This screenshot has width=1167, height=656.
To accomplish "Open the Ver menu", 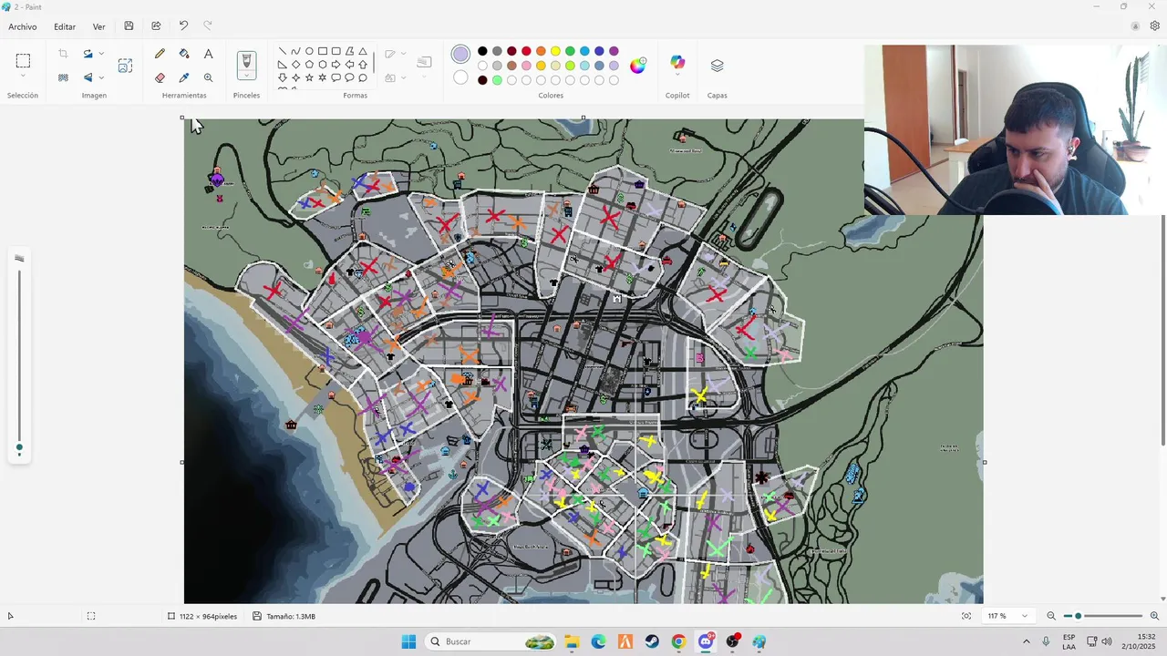I will coord(98,26).
